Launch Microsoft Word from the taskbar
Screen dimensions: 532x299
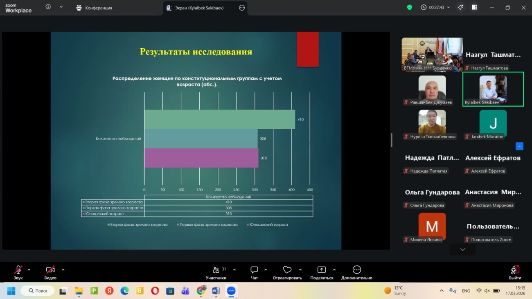pyautogui.click(x=216, y=290)
